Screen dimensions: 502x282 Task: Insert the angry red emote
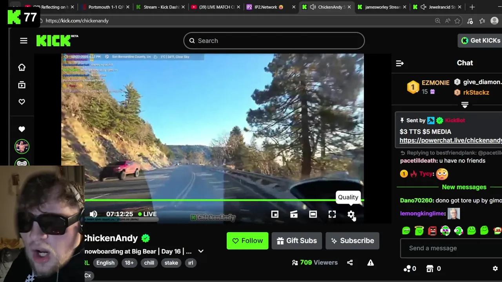(432, 231)
